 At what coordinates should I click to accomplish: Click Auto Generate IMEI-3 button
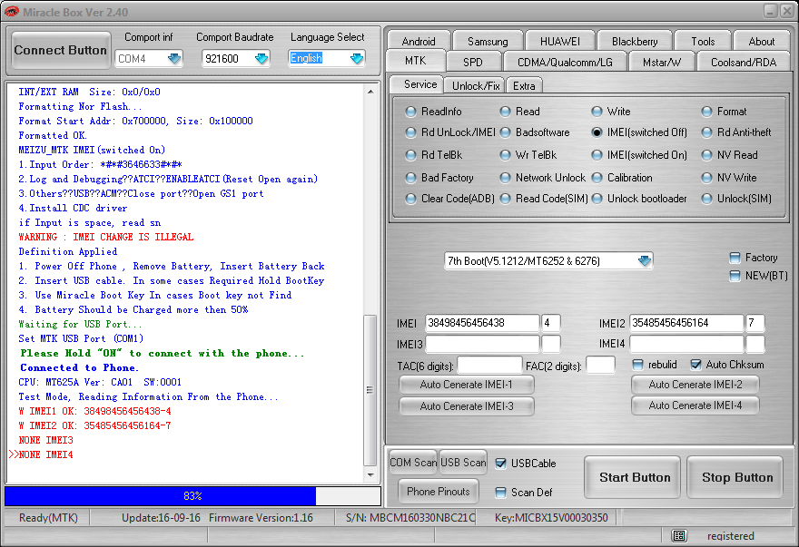(x=467, y=405)
